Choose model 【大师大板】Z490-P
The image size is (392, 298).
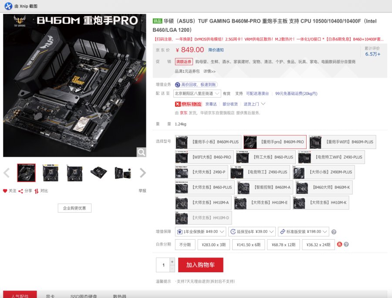coord(202,172)
